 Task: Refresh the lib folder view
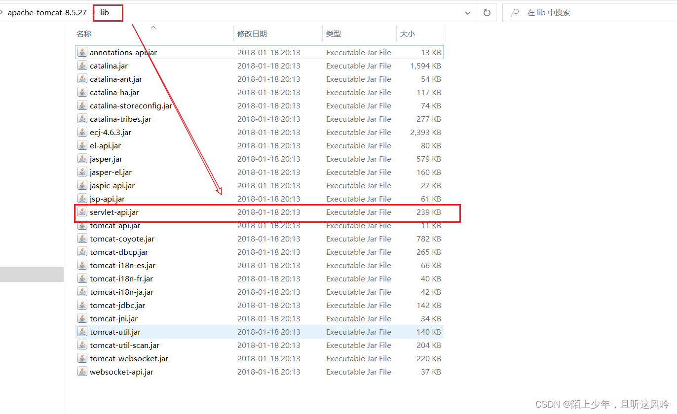tap(487, 13)
